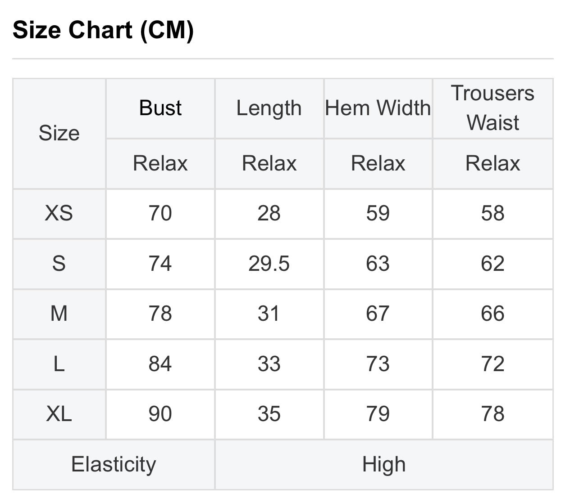Viewport: 561px width, 498px height.
Task: Select the Size header cell
Action: point(59,133)
